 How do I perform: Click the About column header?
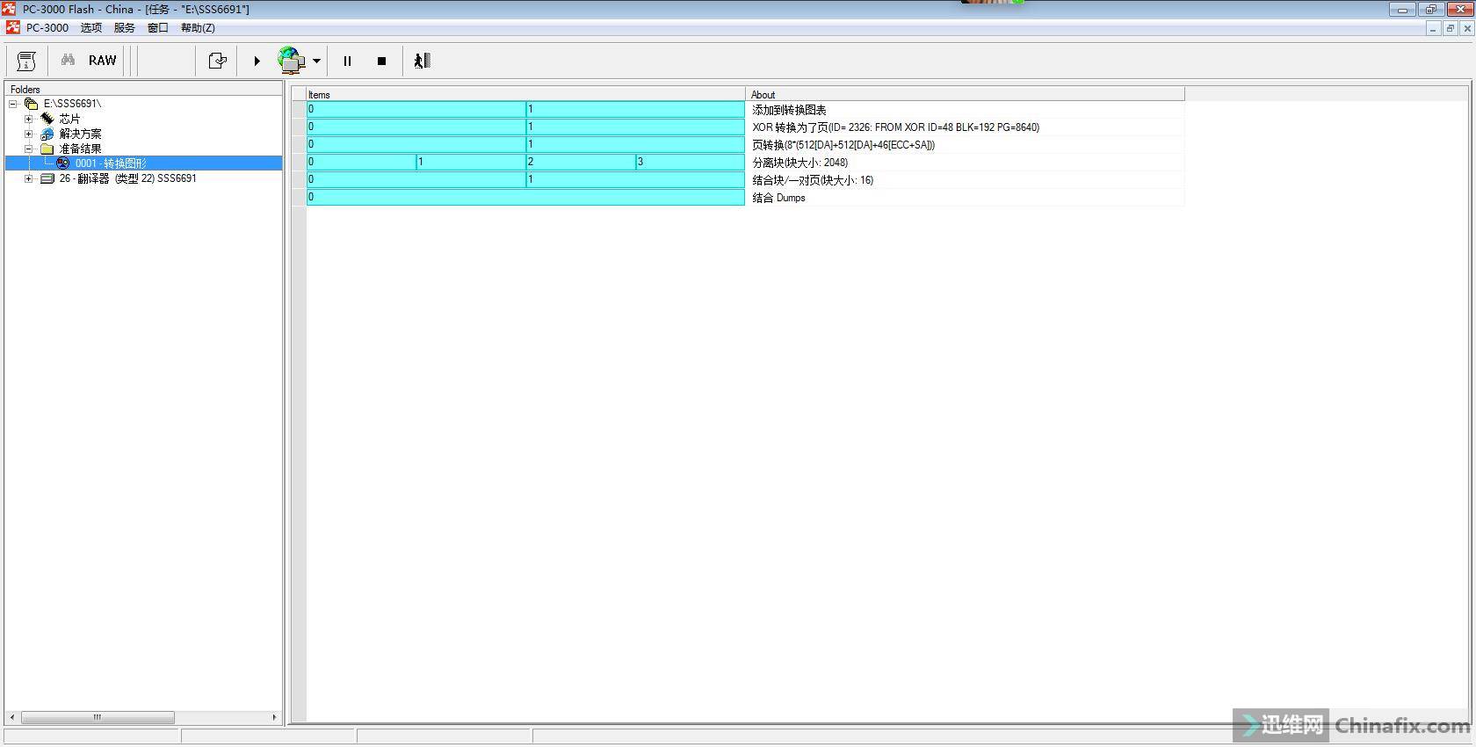coord(965,94)
